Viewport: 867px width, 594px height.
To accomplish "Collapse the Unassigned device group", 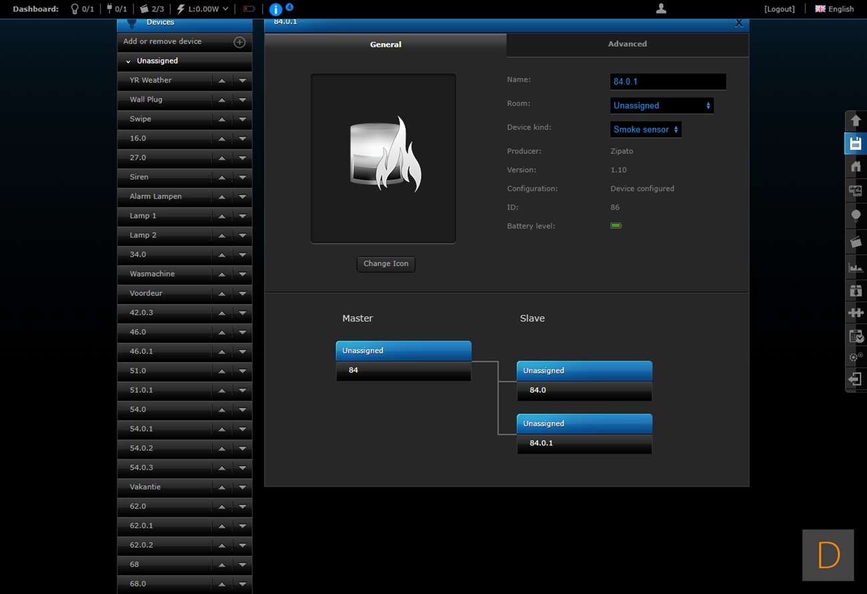I will click(128, 61).
